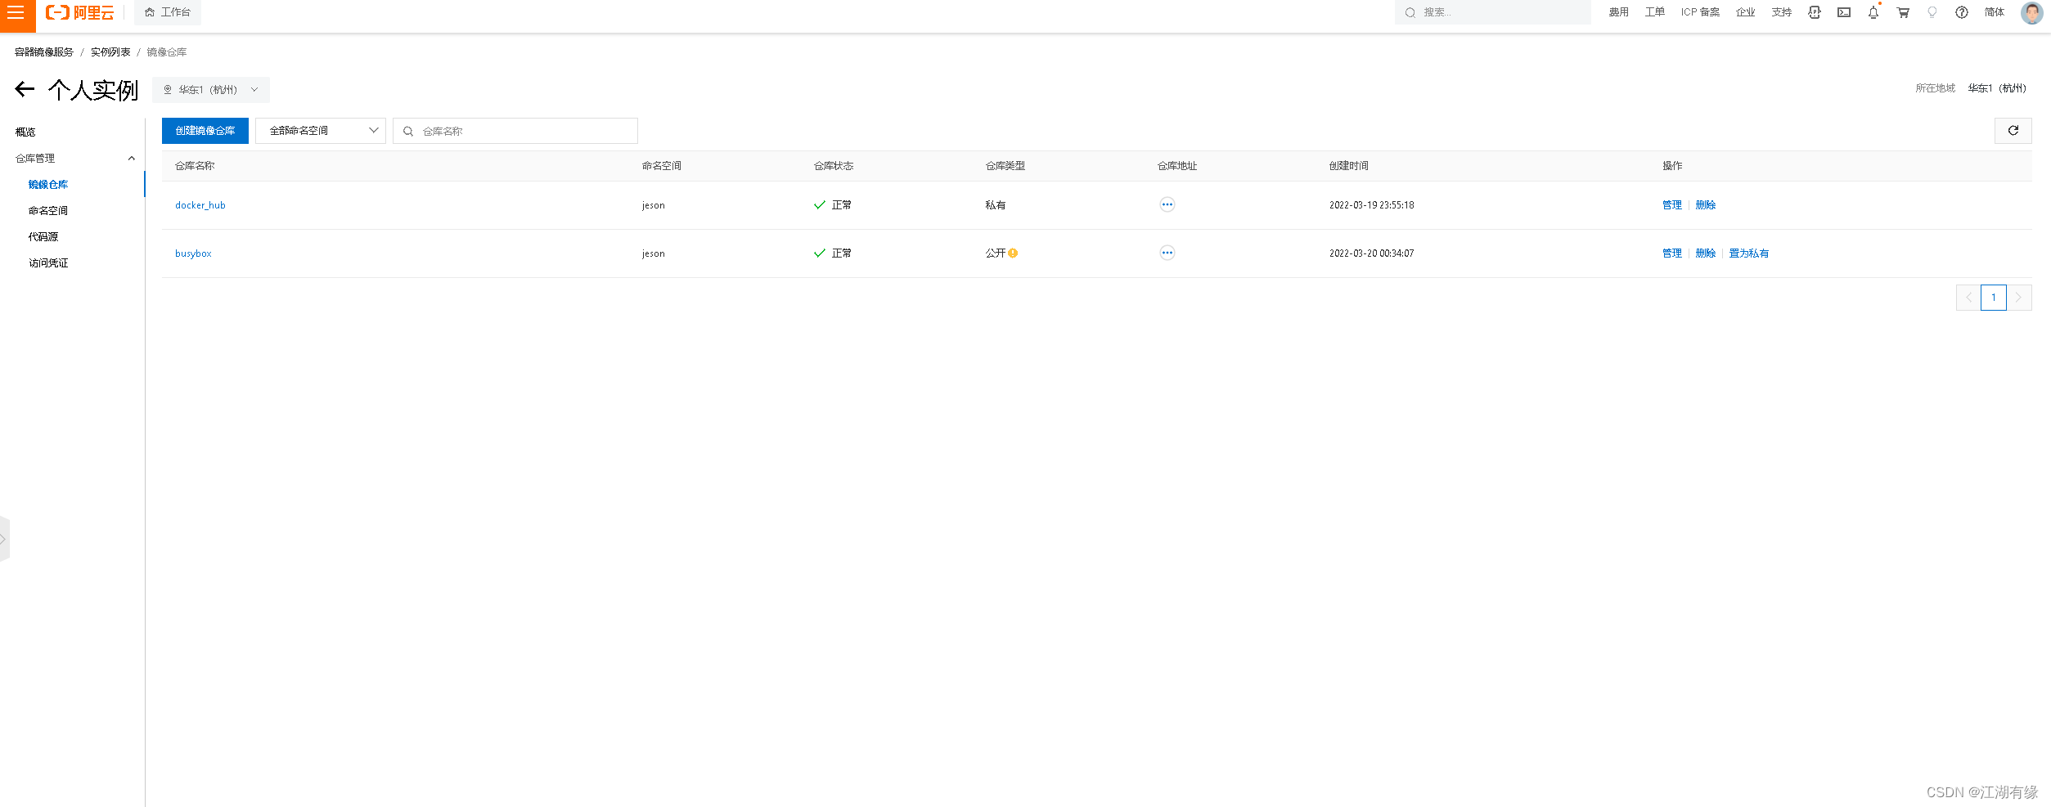Click the 仓库名称 search input field

[x=515, y=130]
